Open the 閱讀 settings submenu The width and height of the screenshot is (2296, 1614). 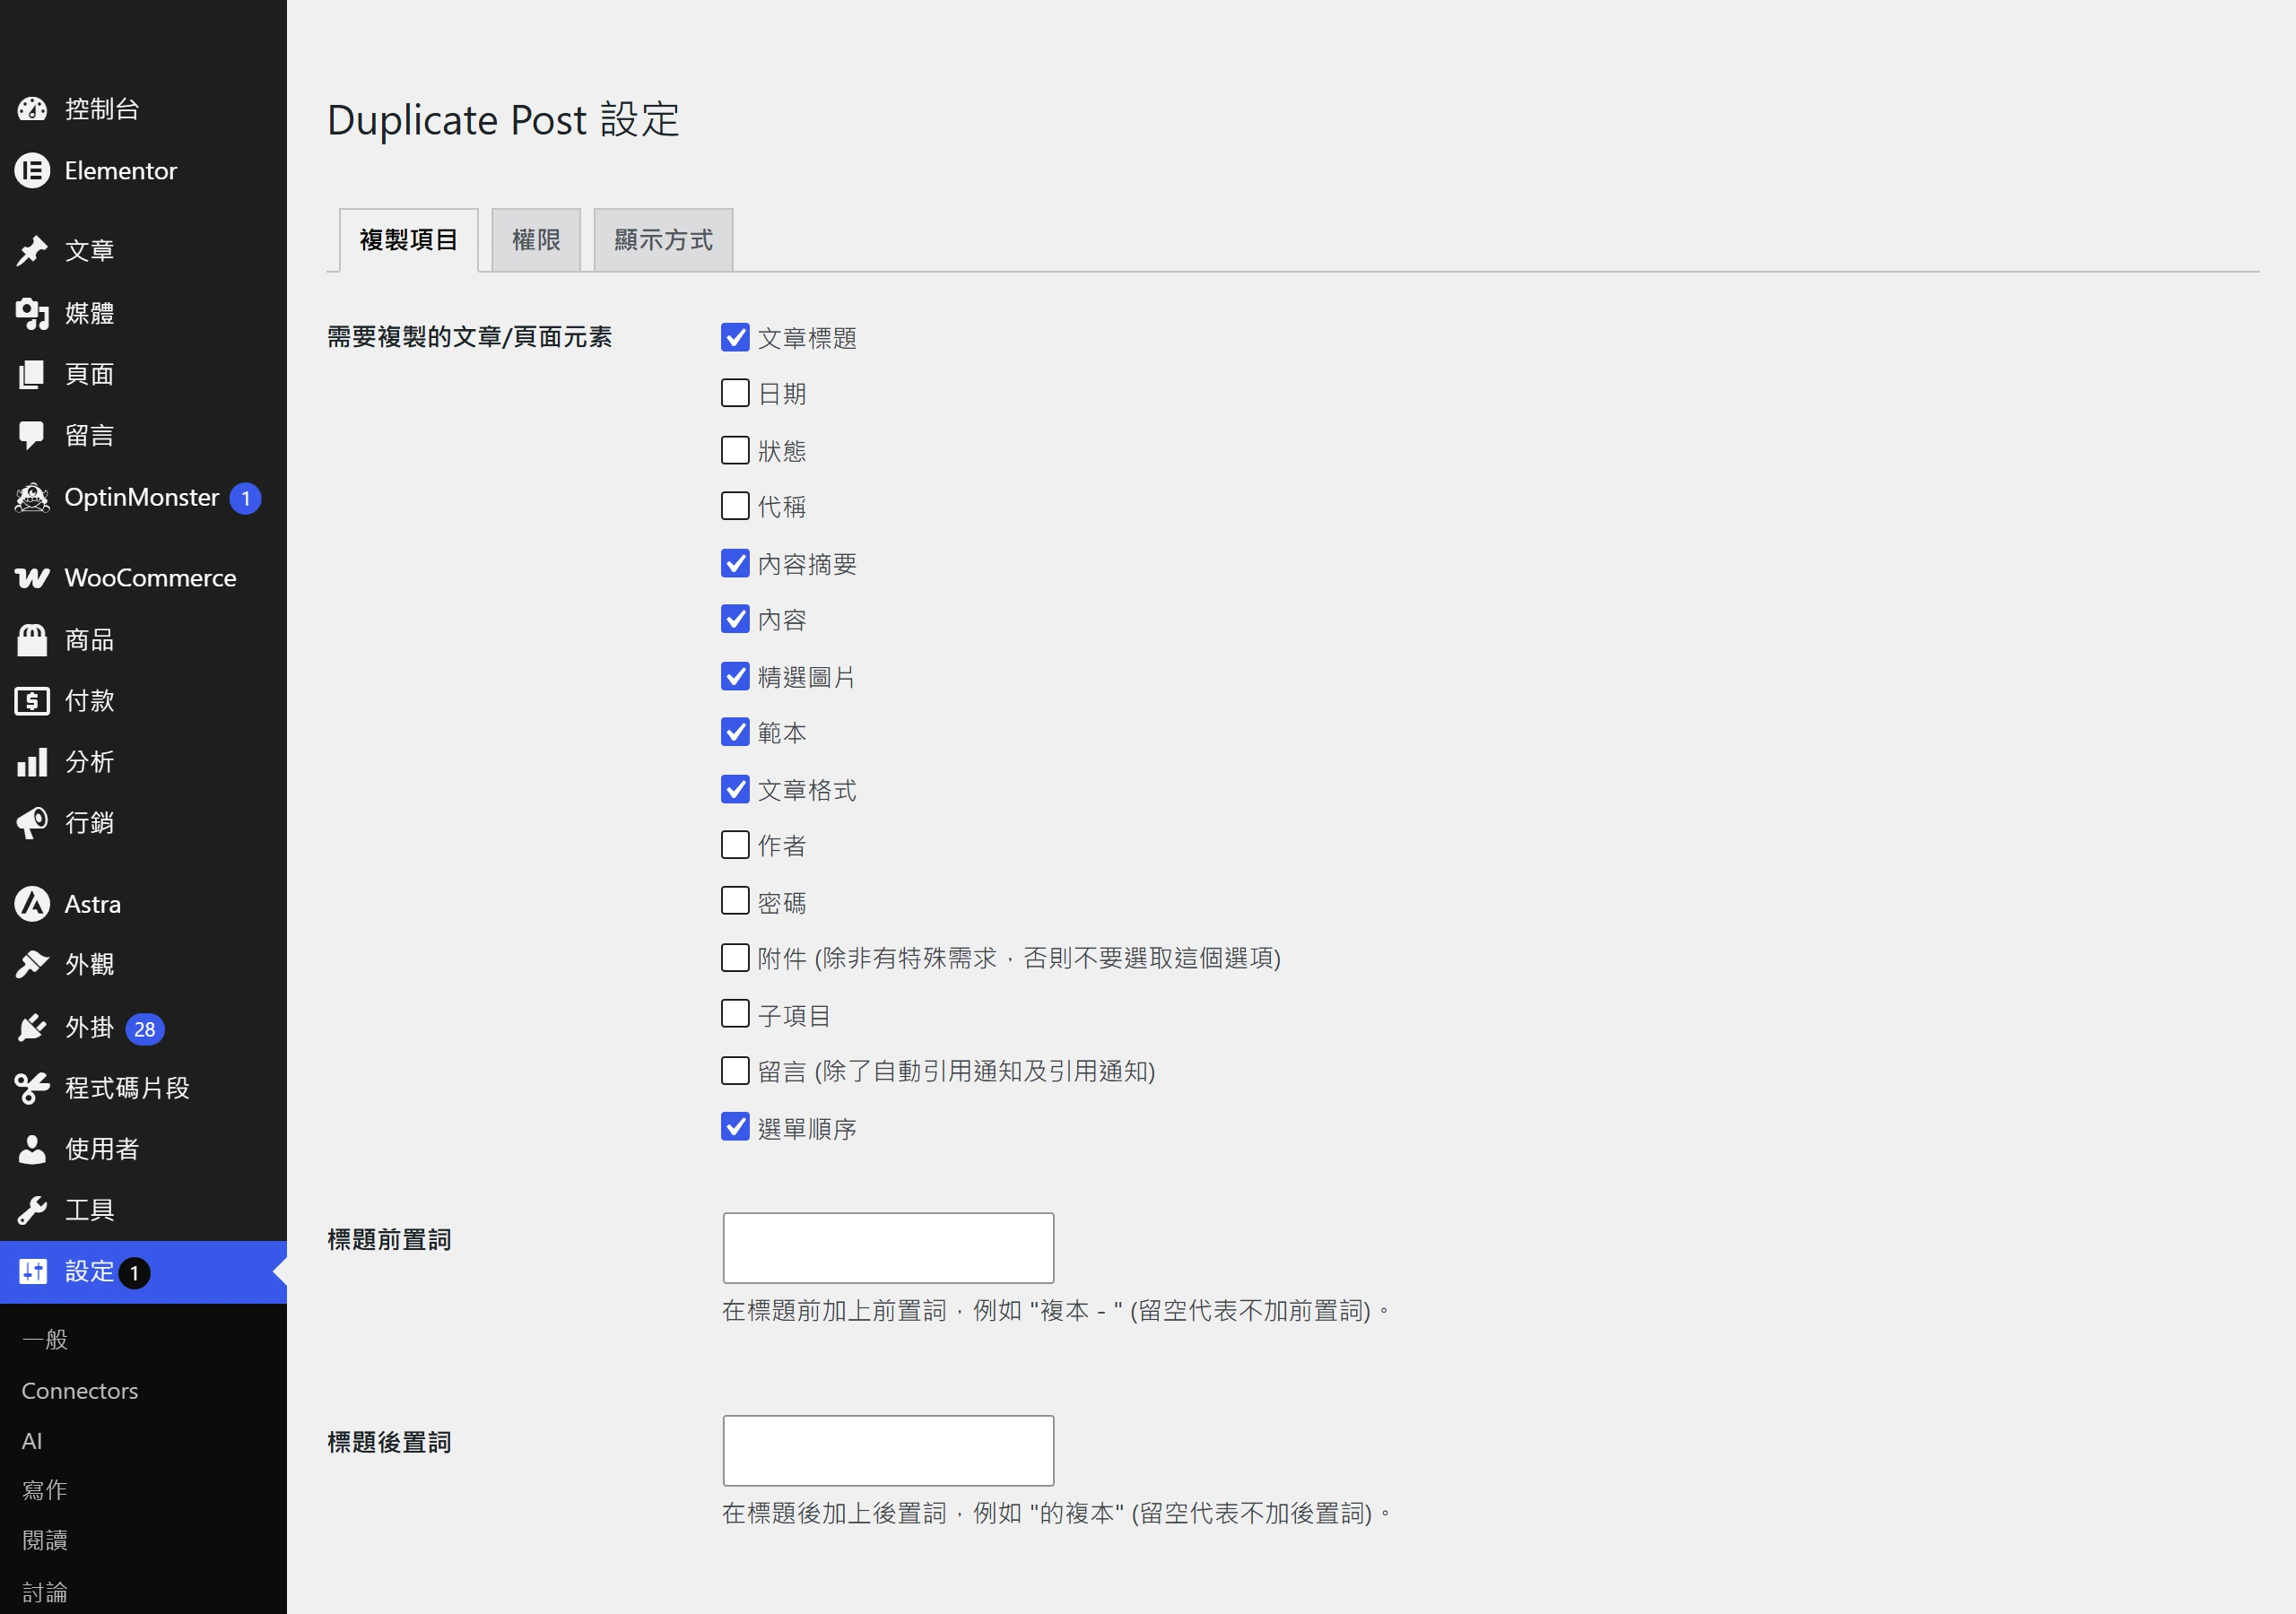[45, 1541]
